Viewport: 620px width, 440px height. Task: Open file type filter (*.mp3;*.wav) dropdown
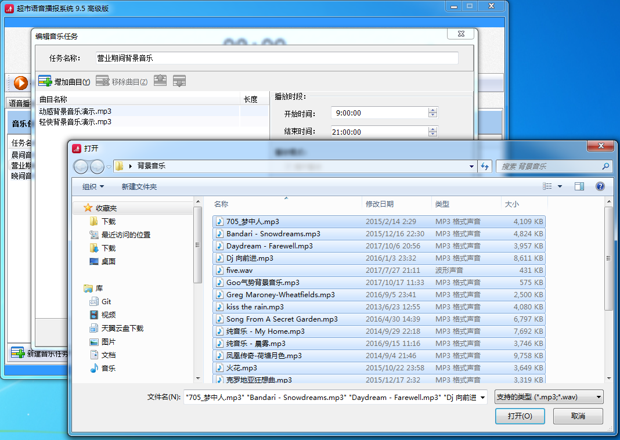[549, 397]
